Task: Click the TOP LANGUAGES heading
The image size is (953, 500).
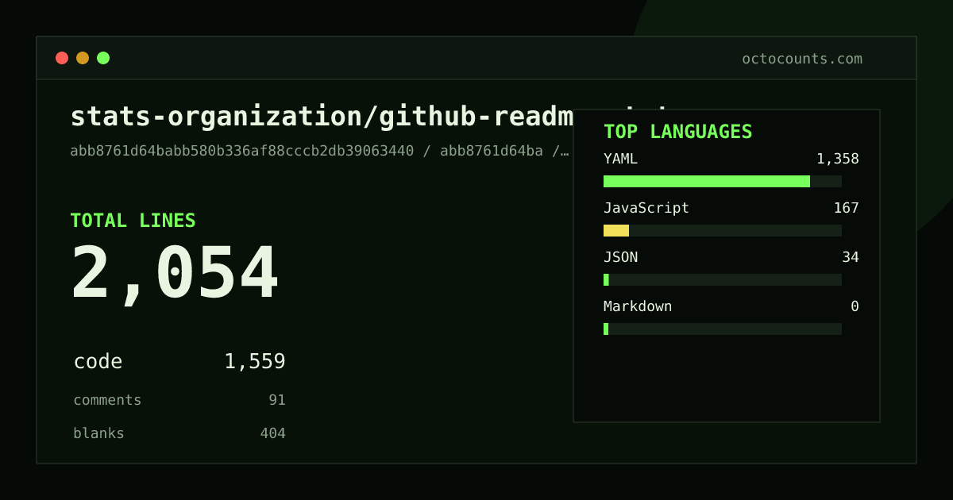Action: pyautogui.click(x=678, y=132)
